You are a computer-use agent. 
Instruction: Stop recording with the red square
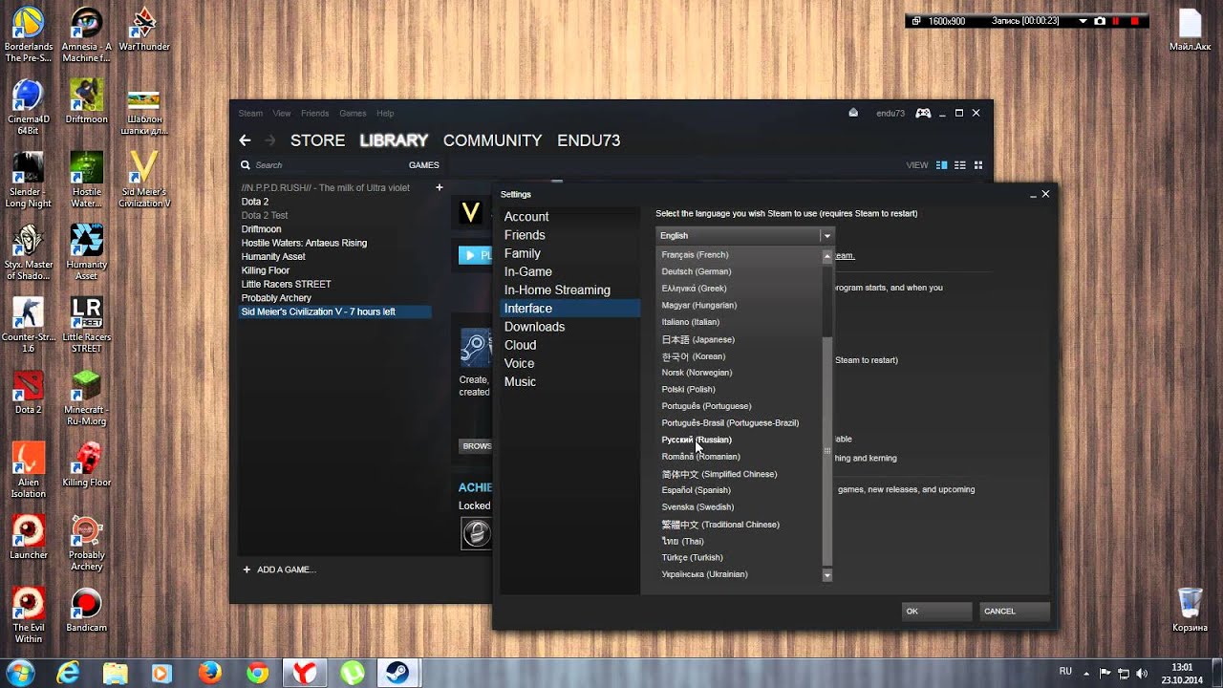(x=1134, y=21)
